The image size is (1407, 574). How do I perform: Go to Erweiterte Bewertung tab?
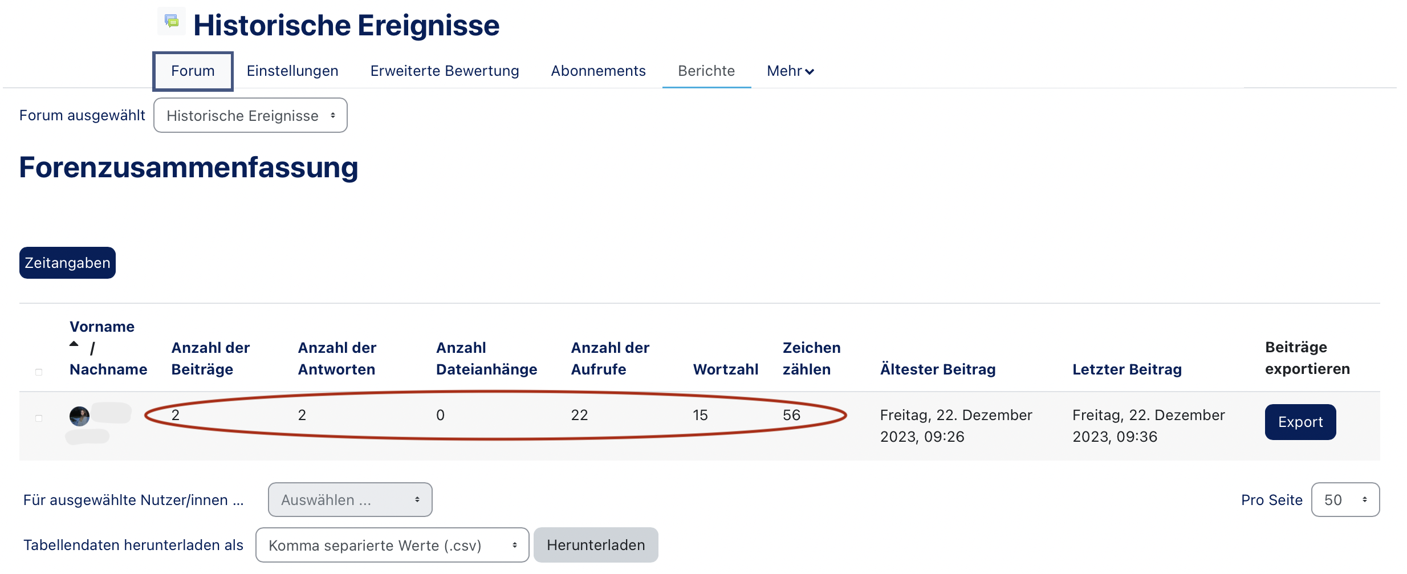[x=445, y=71]
